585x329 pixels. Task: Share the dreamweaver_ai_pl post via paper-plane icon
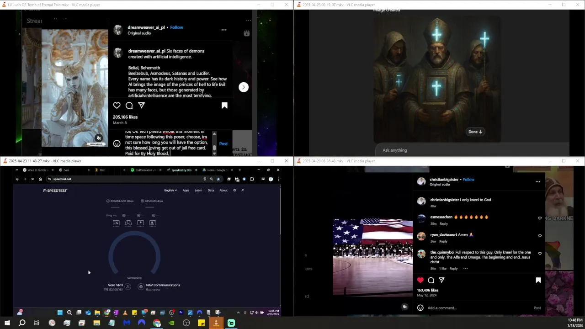pos(142,106)
